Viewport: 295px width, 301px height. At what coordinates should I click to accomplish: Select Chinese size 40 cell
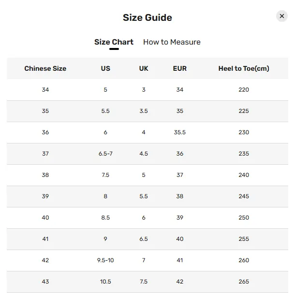click(x=45, y=218)
